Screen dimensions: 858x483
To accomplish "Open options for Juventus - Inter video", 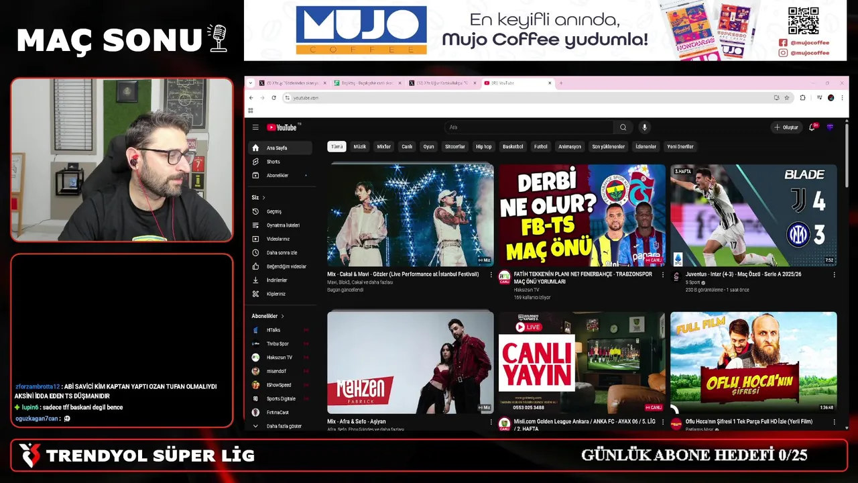I will (x=835, y=274).
